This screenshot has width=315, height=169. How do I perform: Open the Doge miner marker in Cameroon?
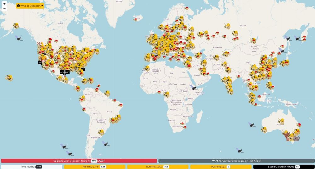point(167,95)
